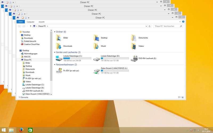
Task: Click the Up arrow navigation button
Action: coord(31,26)
